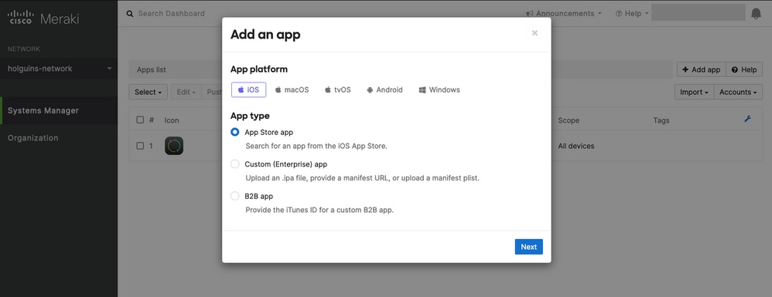
Task: Click the All devices cell
Action: [576, 146]
